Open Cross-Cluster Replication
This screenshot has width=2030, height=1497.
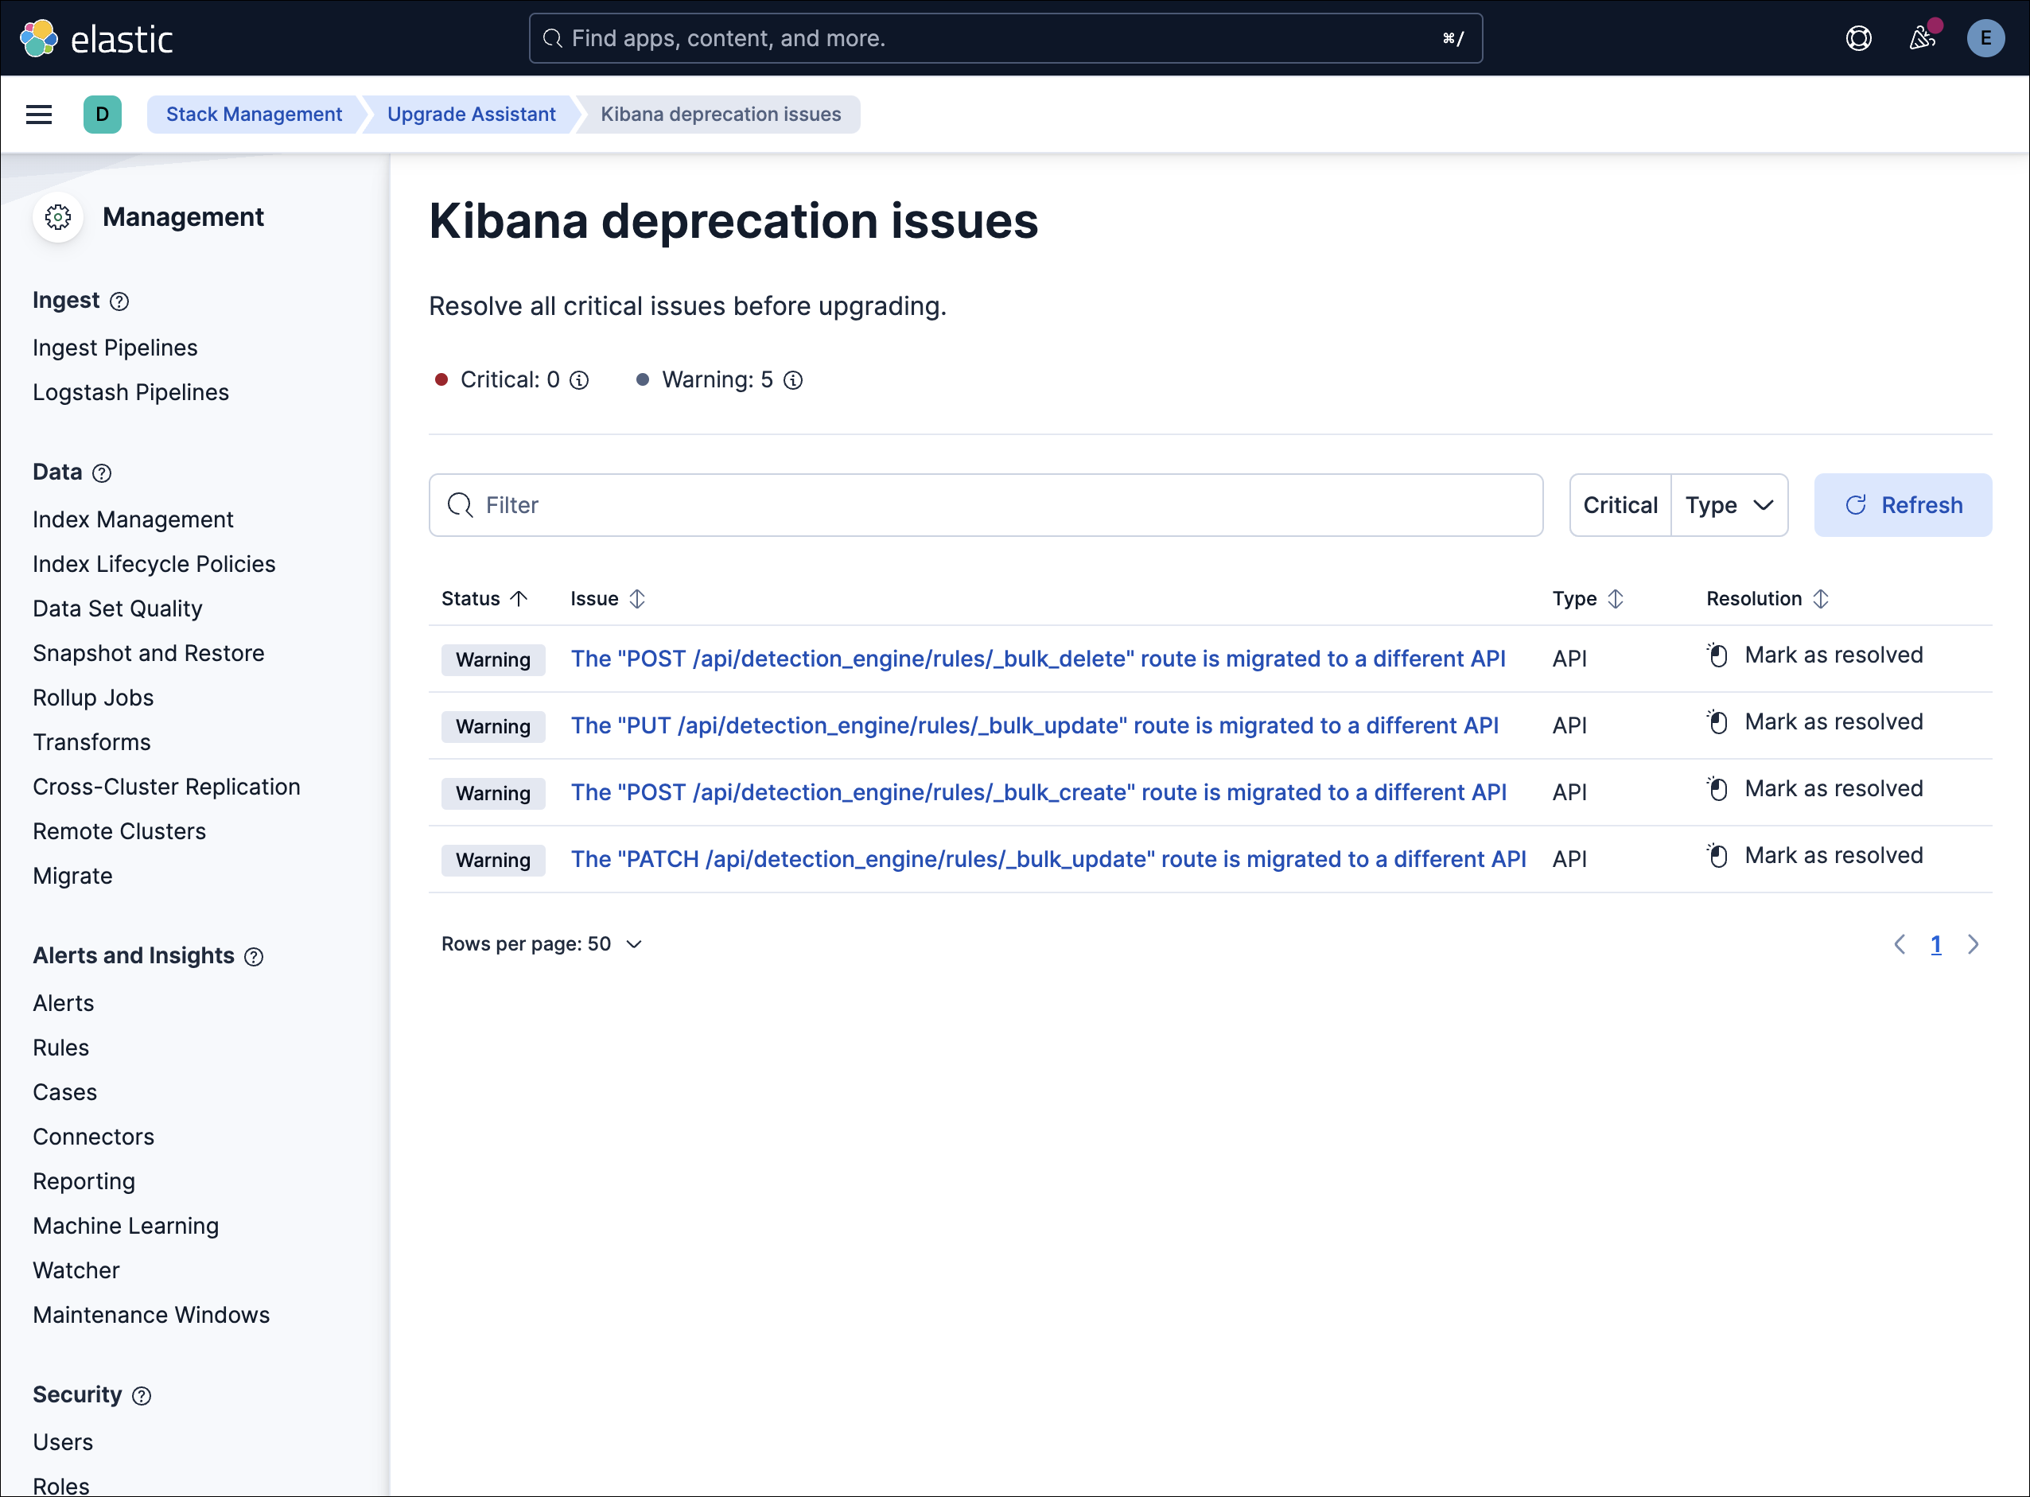[167, 787]
